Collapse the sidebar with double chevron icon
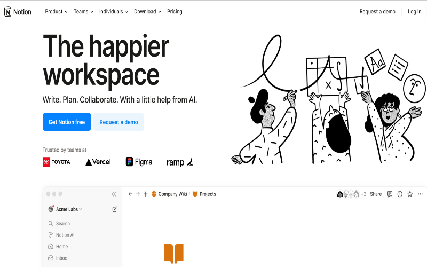The height and width of the screenshot is (267, 427). point(114,194)
